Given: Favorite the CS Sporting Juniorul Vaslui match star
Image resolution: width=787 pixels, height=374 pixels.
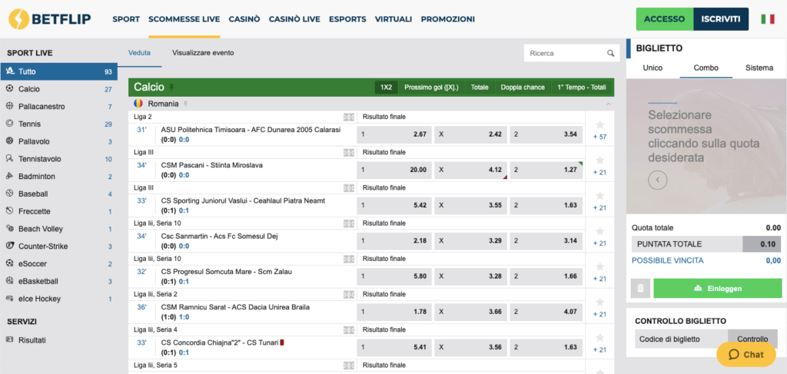Looking at the screenshot, I should 599,196.
